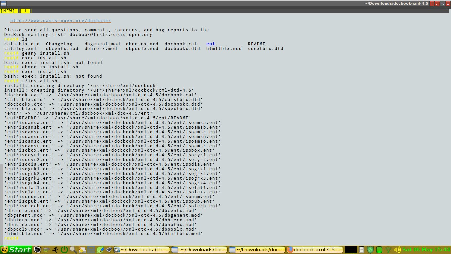The height and width of the screenshot is (254, 451).
Task: Launch the terminal icon beside Start
Action: (x=37, y=250)
